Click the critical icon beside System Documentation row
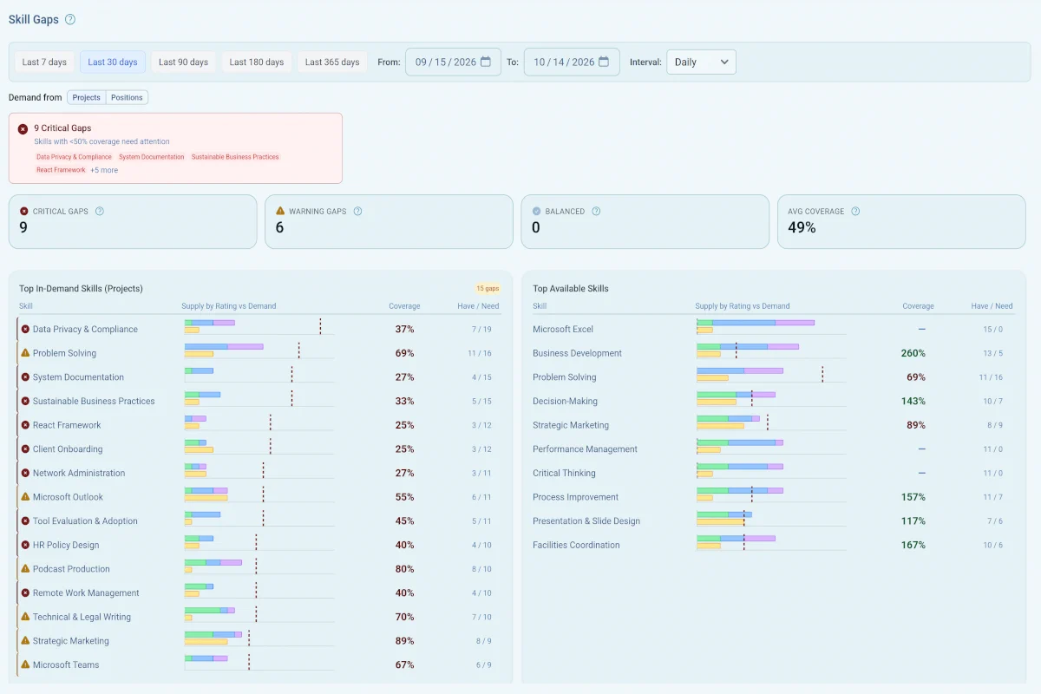 point(25,377)
